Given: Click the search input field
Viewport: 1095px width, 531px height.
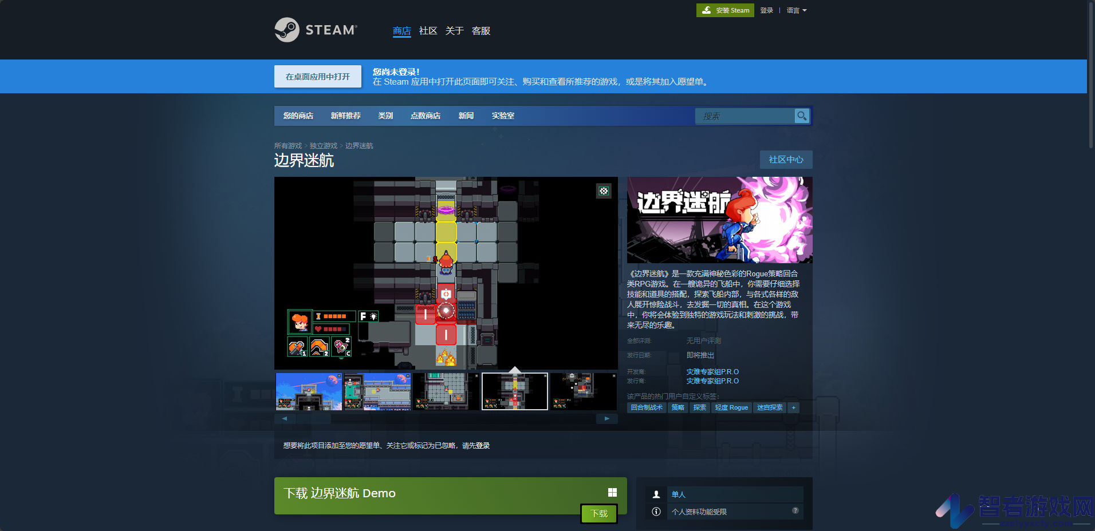Looking at the screenshot, I should [x=745, y=116].
